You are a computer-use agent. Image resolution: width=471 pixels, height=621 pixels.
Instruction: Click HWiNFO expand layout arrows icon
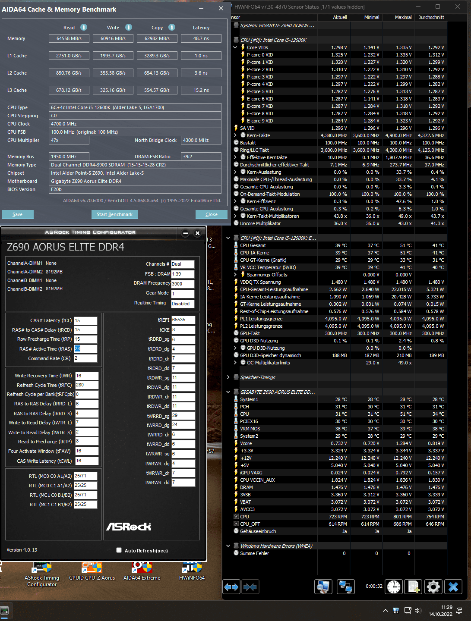tap(231, 587)
